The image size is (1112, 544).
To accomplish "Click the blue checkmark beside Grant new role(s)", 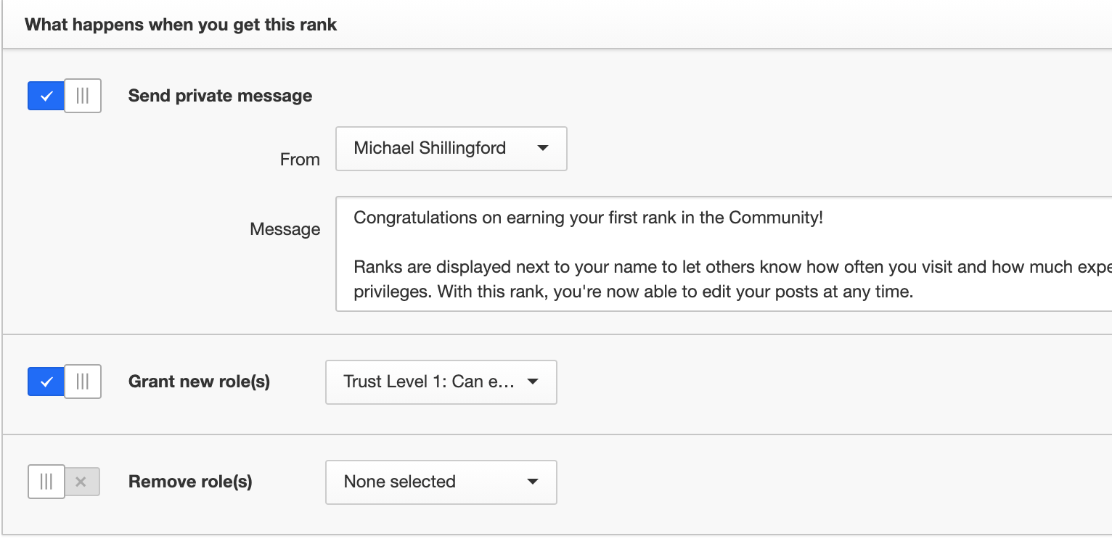I will point(46,382).
